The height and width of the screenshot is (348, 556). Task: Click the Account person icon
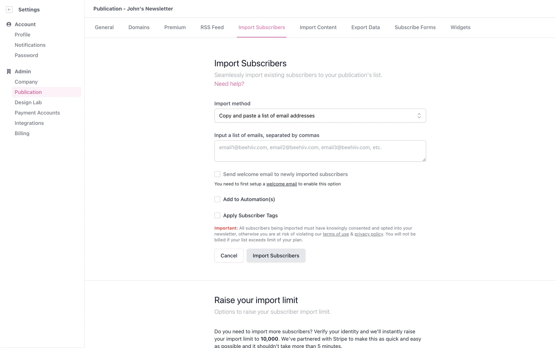coord(9,24)
